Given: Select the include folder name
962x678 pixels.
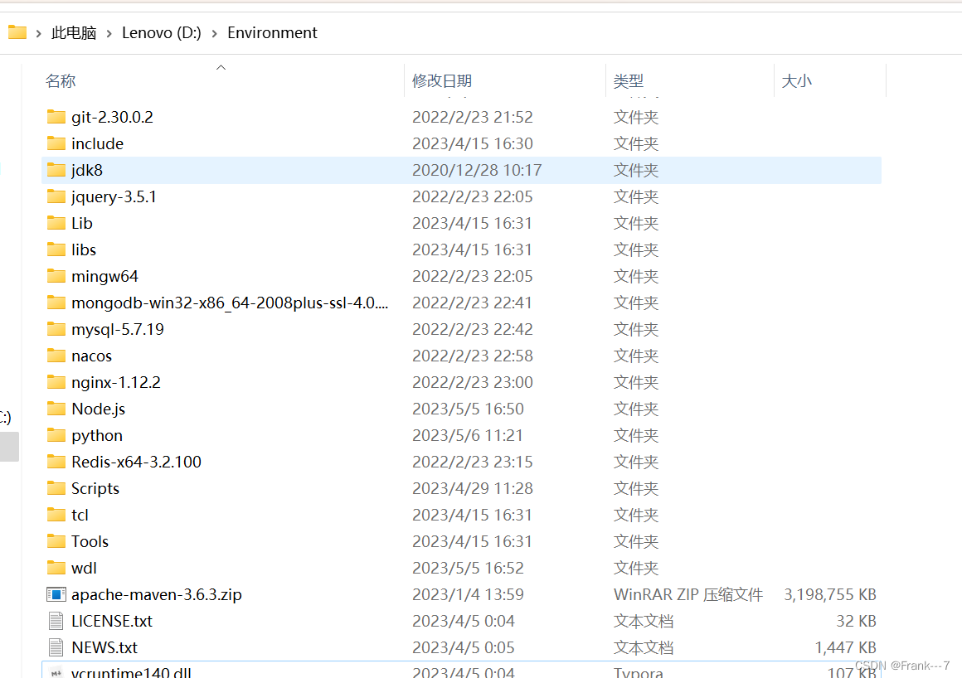Looking at the screenshot, I should coord(97,143).
